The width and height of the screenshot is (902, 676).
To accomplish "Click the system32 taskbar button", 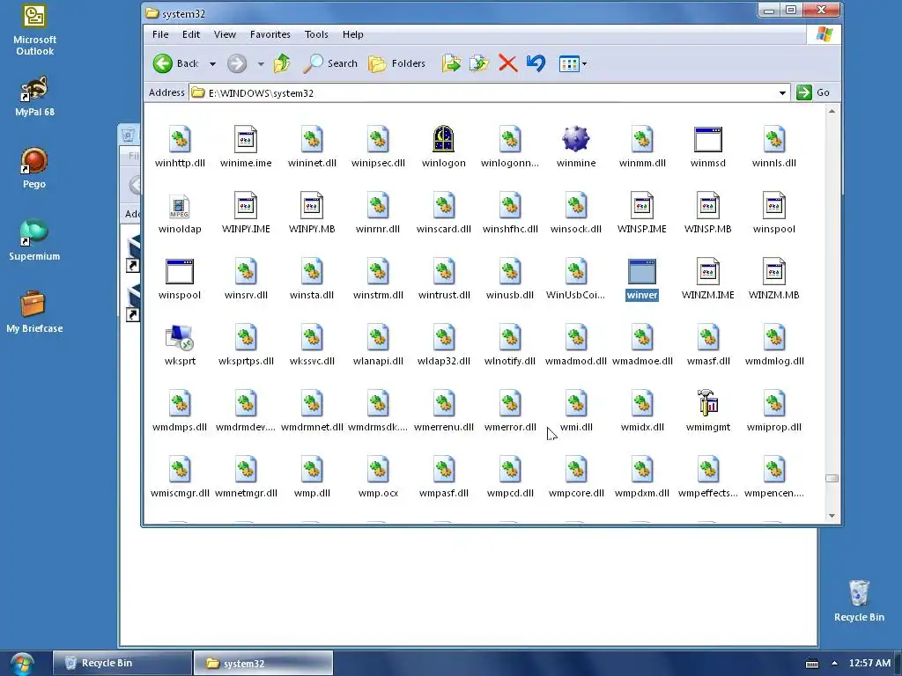I will click(262, 663).
